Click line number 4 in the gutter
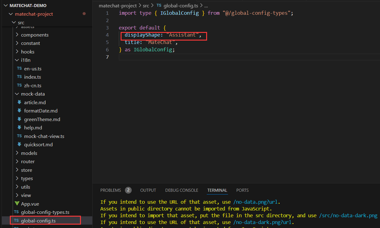 pos(107,35)
